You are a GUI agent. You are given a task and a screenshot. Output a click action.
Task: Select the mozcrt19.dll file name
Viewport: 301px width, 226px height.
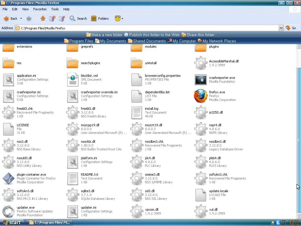point(153,125)
